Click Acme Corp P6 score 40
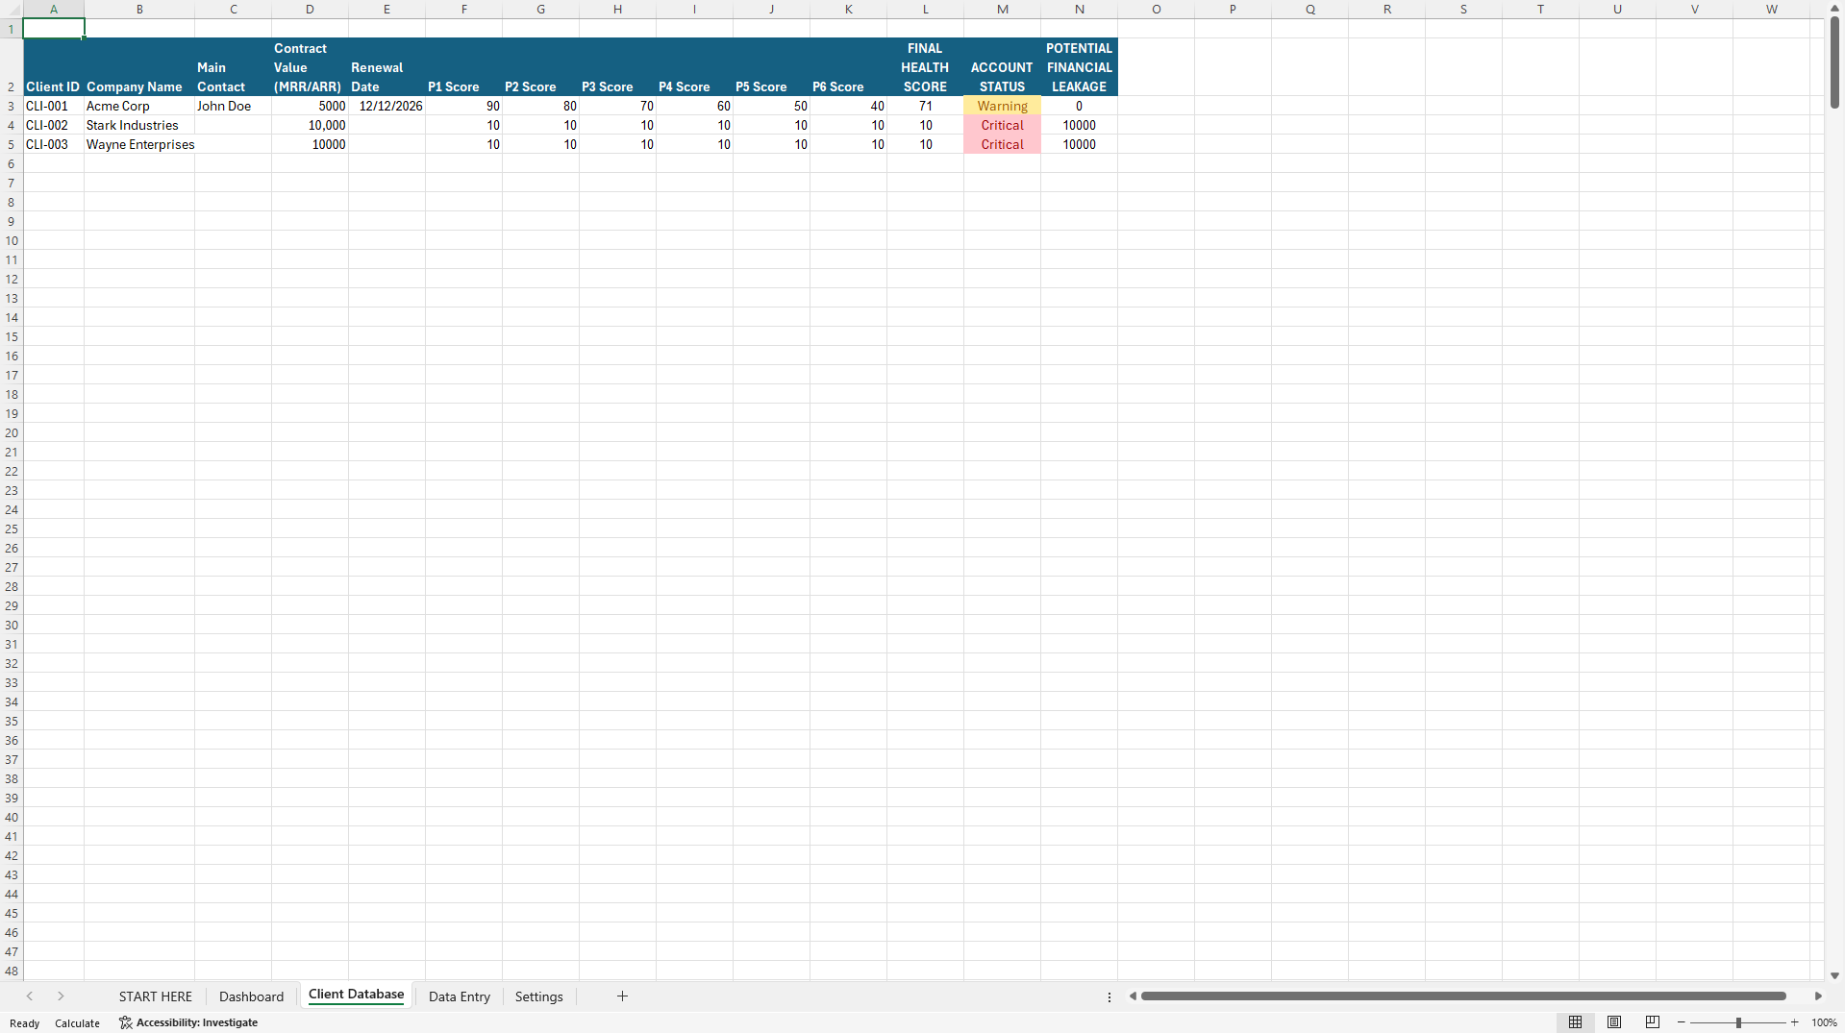1845x1033 pixels. pos(848,106)
